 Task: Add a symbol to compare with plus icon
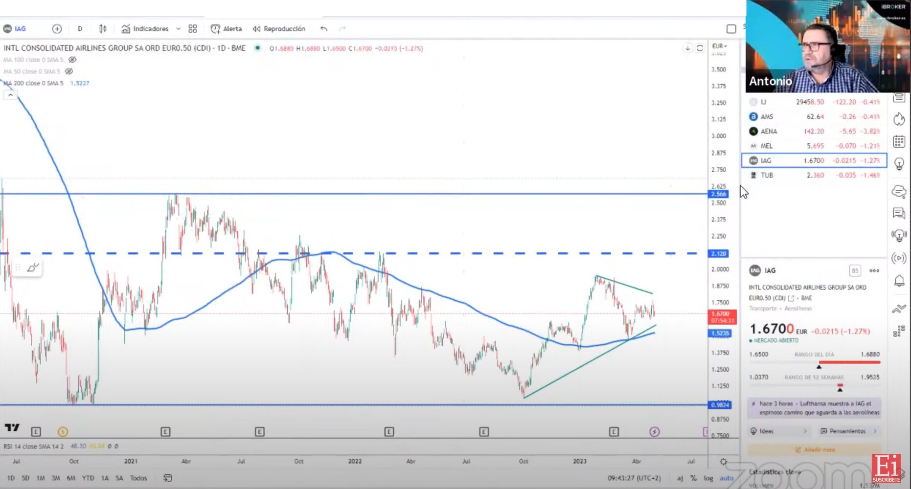click(57, 29)
